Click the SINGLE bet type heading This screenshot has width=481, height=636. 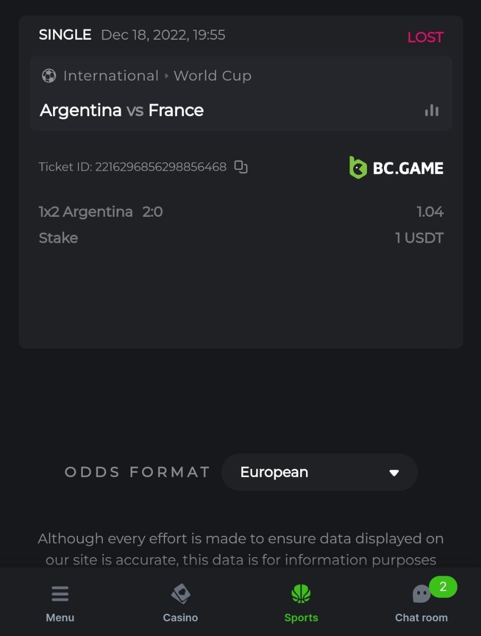coord(65,35)
